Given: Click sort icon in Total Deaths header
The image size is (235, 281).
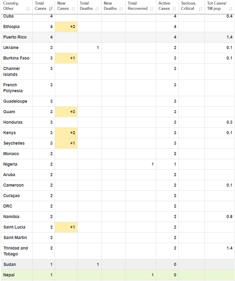Looking at the screenshot, I should (x=97, y=9).
